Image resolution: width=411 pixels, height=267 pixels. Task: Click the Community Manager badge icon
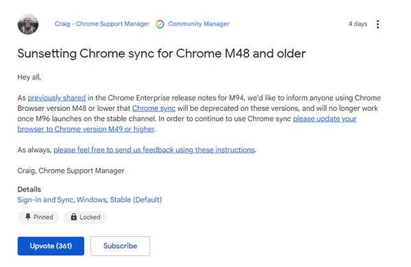click(x=160, y=24)
